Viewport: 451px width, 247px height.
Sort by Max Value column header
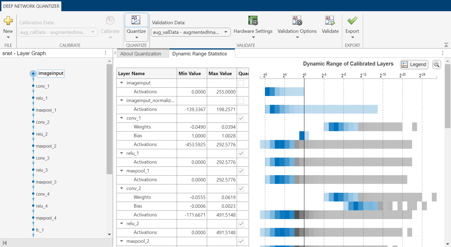click(222, 73)
